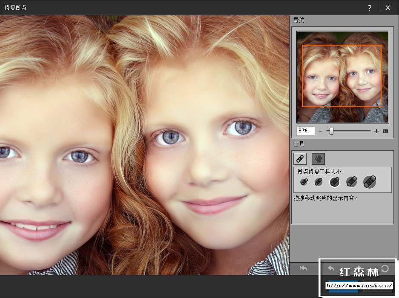
Task: Click the 修复斑点 dialog title
Action: (x=15, y=8)
